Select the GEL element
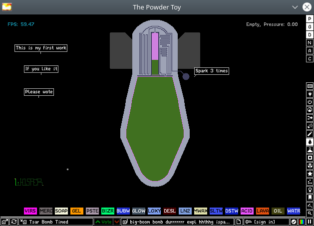 coord(77,211)
